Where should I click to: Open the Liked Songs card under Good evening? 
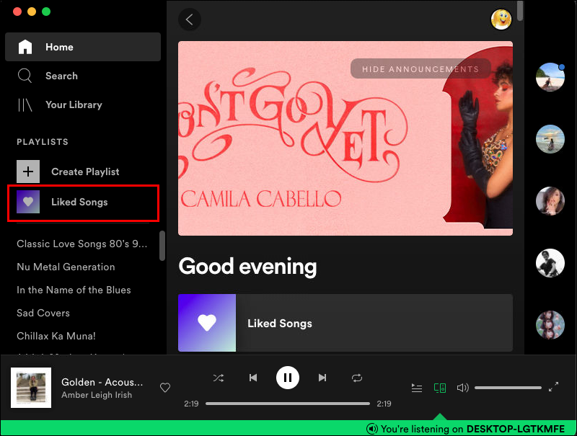[x=345, y=323]
